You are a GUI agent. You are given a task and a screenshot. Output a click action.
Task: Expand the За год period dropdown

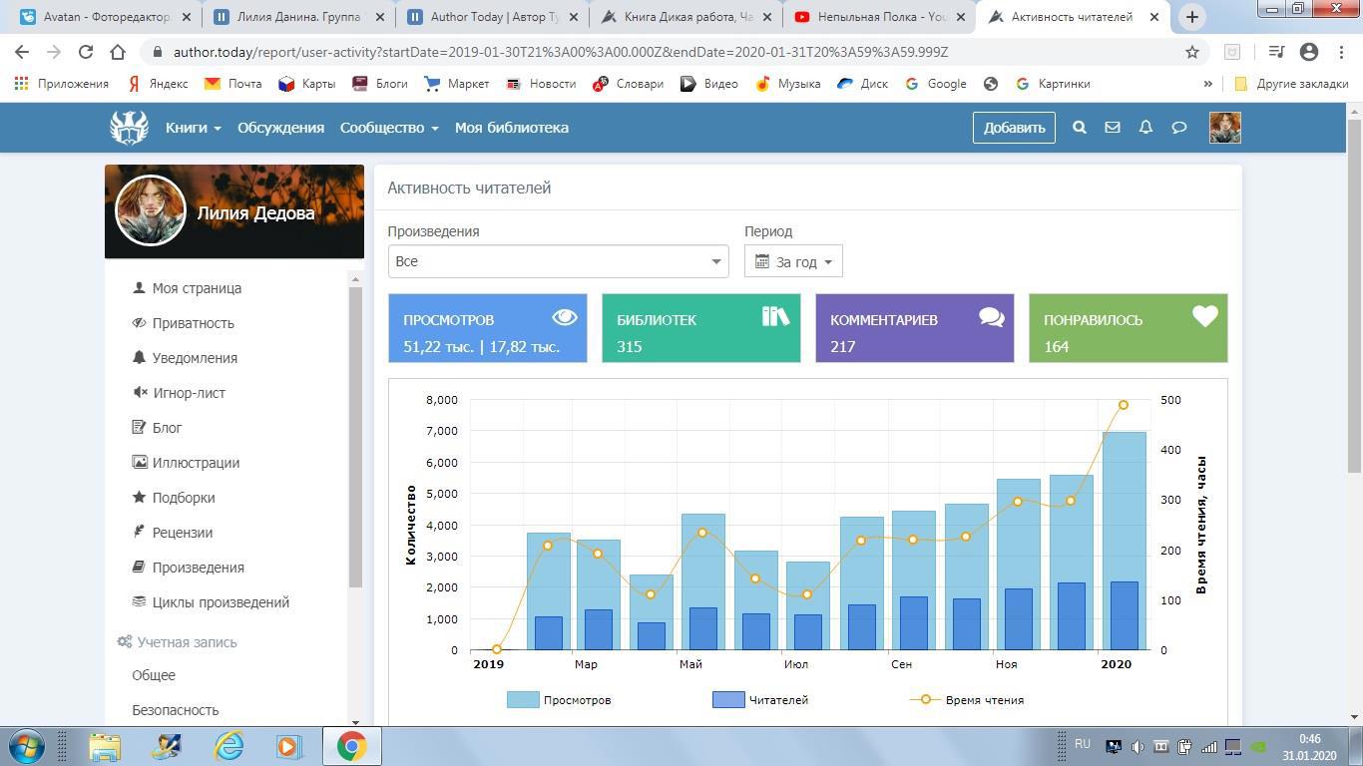click(x=793, y=261)
